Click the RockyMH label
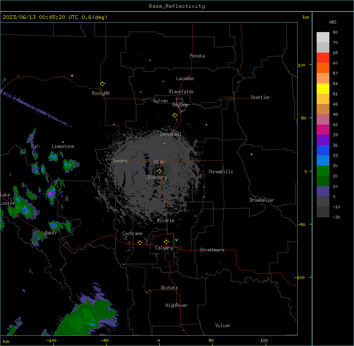 click(x=101, y=93)
